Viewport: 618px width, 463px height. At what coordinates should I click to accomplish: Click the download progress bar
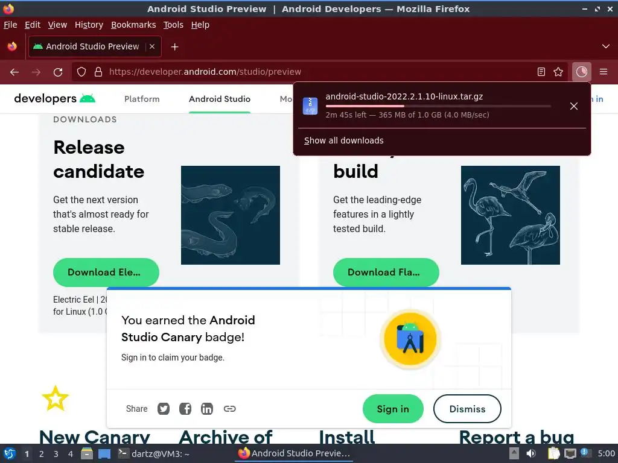(x=438, y=106)
